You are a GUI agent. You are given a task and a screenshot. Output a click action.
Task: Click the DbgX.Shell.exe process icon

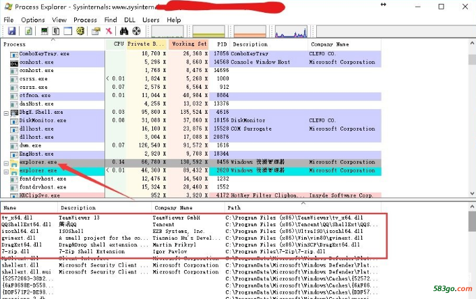[14, 113]
